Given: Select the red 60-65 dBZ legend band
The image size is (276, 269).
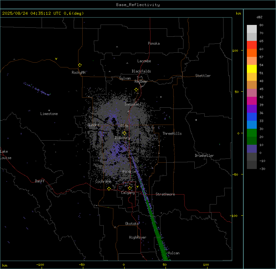Looking at the screenshot, I should [252, 45].
